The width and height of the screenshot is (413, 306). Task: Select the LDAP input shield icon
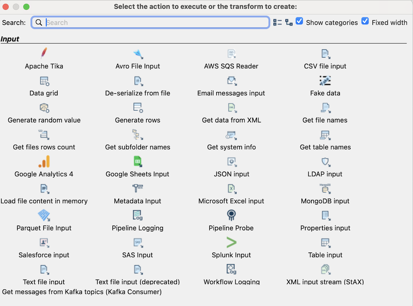[325, 162]
